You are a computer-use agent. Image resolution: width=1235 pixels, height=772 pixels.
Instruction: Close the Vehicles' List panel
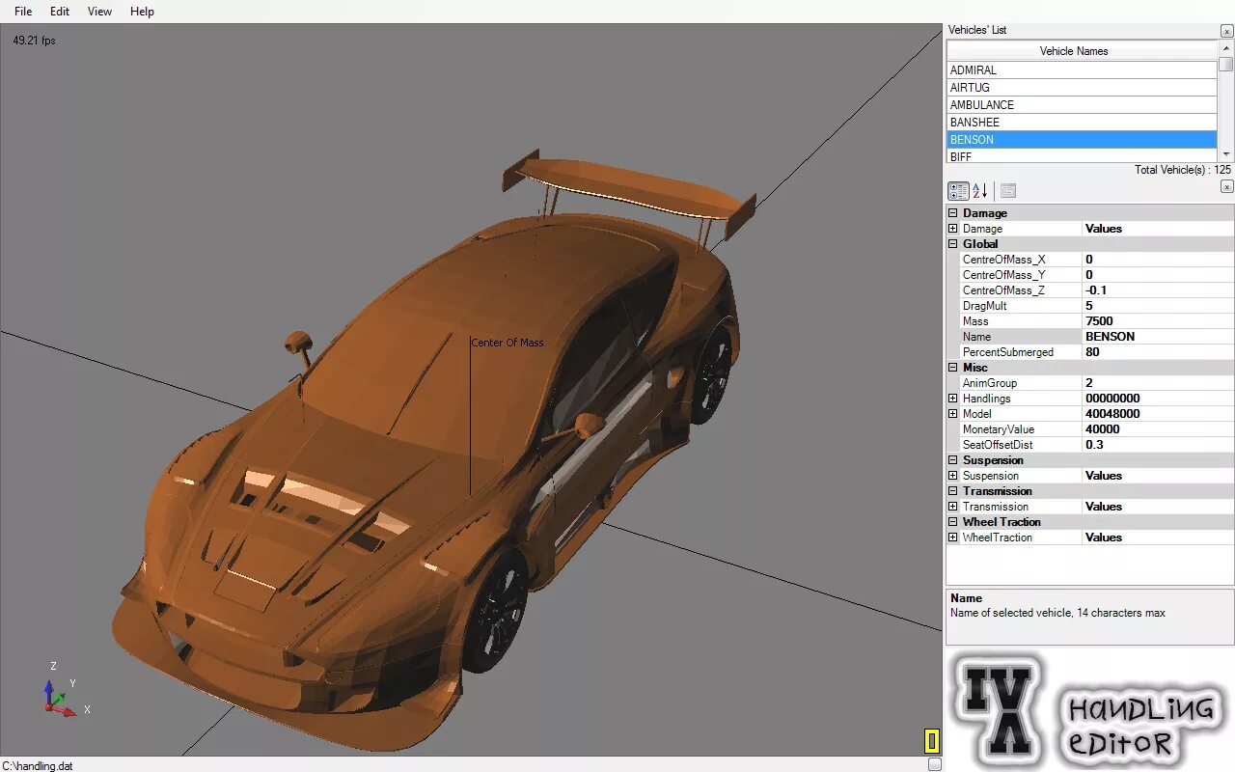(x=1226, y=30)
